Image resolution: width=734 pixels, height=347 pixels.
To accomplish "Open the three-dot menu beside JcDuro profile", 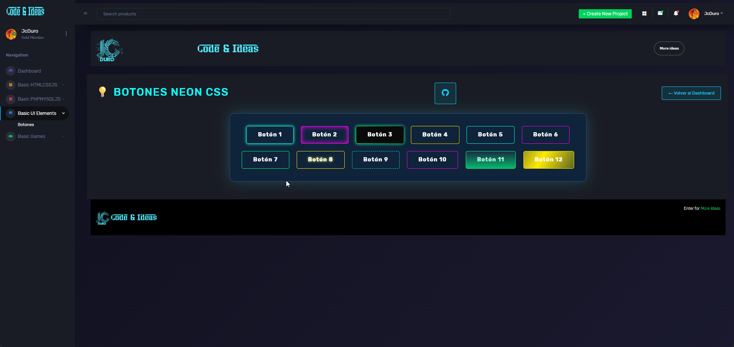I will (x=66, y=34).
